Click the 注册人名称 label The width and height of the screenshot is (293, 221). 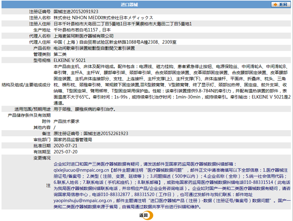tap(40, 18)
